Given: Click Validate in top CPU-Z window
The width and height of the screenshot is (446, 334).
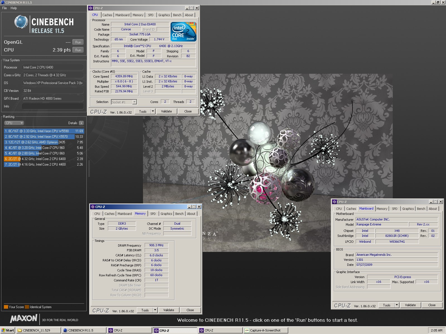Looking at the screenshot, I should [166, 111].
